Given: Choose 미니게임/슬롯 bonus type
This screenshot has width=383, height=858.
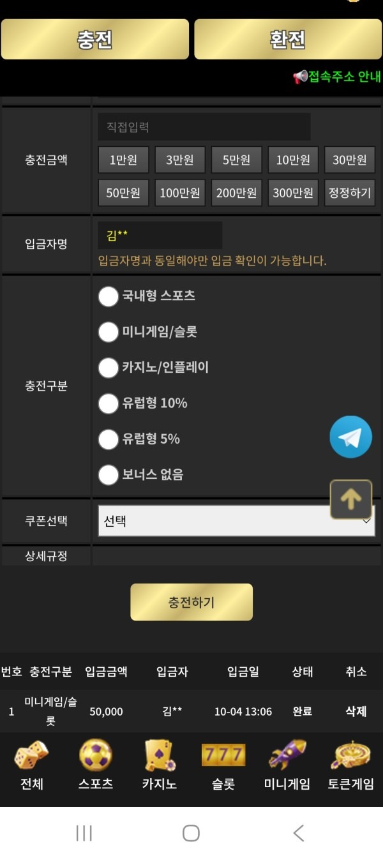Looking at the screenshot, I should [x=109, y=332].
